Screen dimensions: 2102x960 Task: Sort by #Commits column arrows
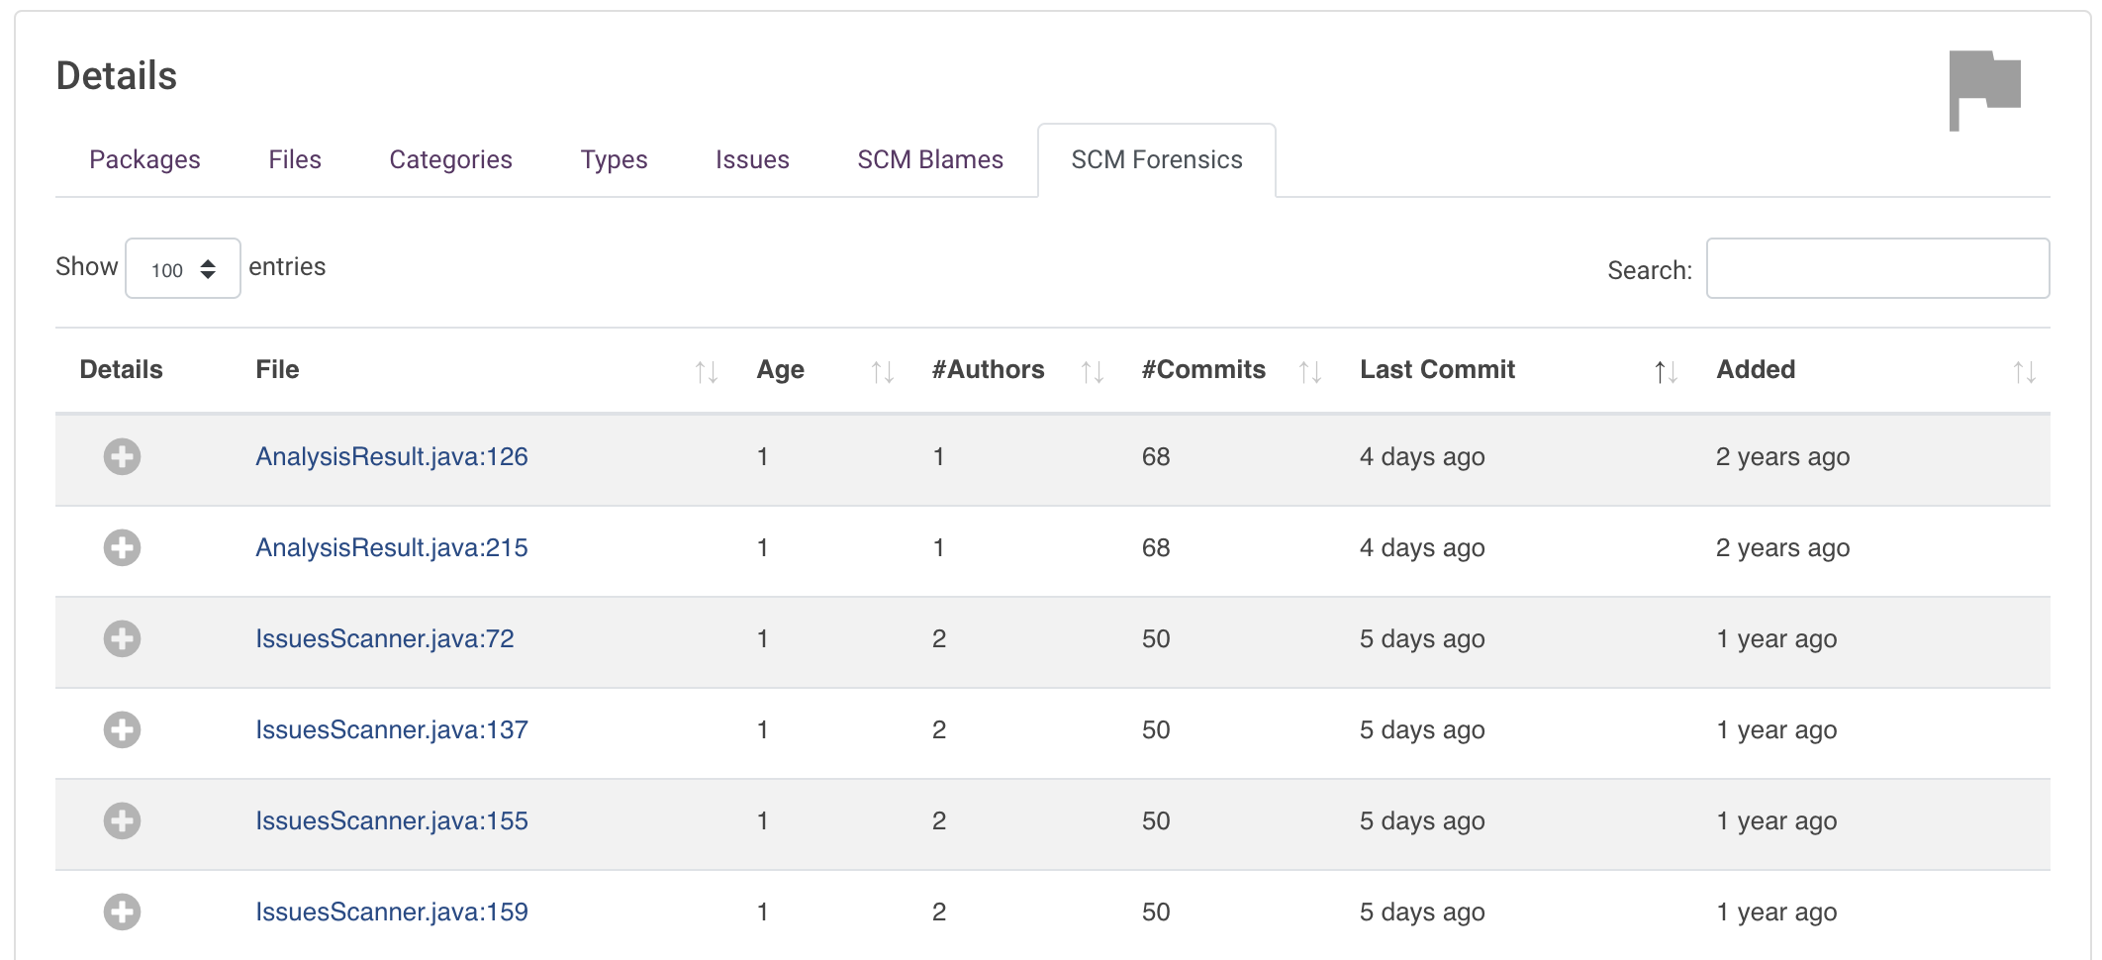[1309, 372]
